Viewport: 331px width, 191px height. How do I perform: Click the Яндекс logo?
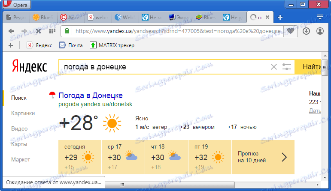point(30,66)
